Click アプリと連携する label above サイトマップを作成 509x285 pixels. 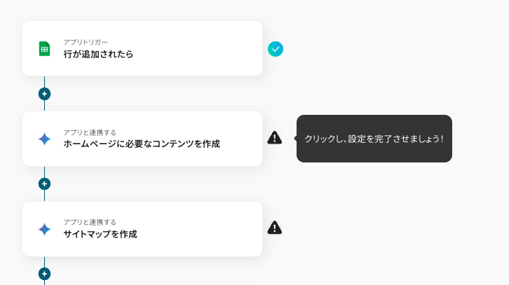[90, 222]
